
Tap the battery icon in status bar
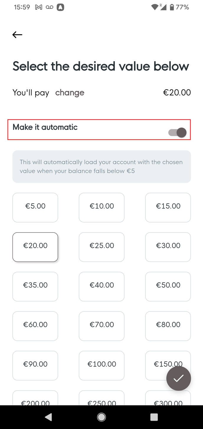pos(172,7)
